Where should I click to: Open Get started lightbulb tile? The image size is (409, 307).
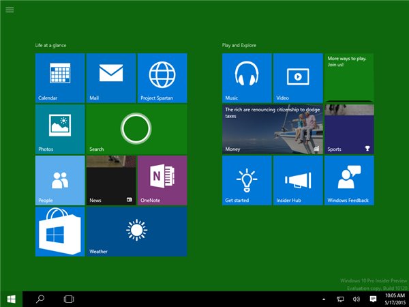tap(247, 180)
